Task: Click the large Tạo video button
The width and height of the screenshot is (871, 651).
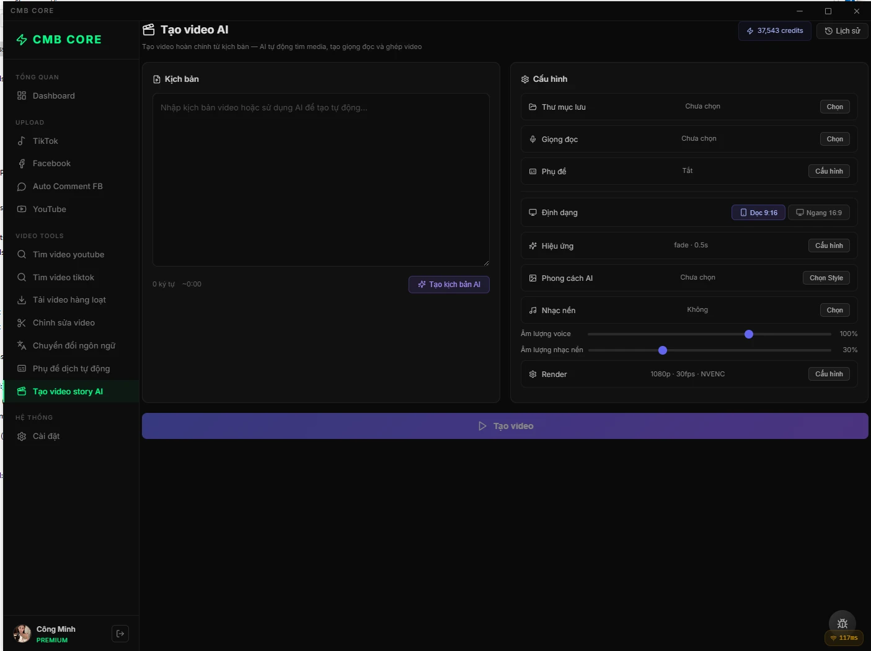Action: pos(505,426)
